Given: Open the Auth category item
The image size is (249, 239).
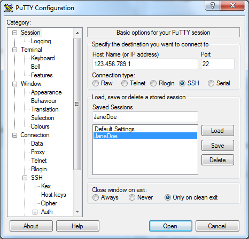Looking at the screenshot, I should click(x=47, y=212).
